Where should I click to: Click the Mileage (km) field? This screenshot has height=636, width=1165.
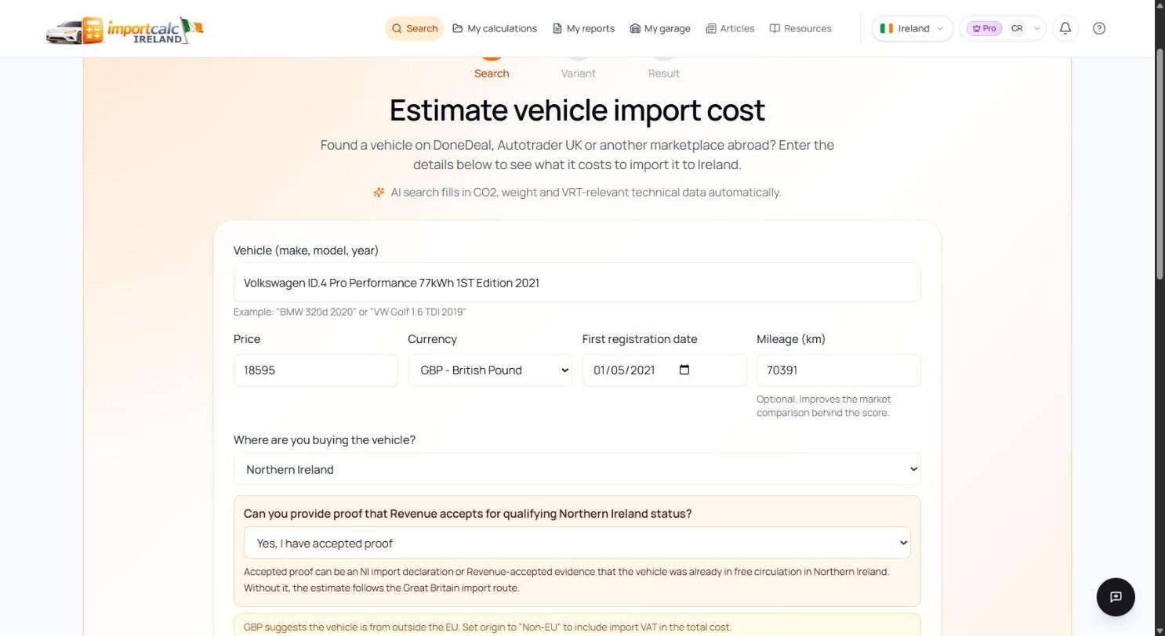click(x=838, y=370)
